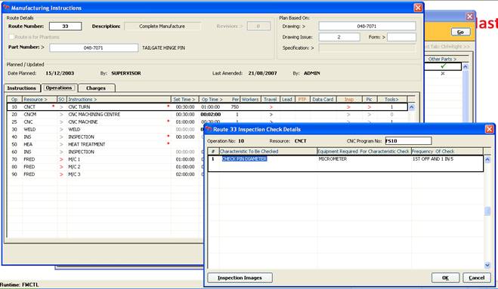Click OK in Inspection Check Details

[445, 278]
